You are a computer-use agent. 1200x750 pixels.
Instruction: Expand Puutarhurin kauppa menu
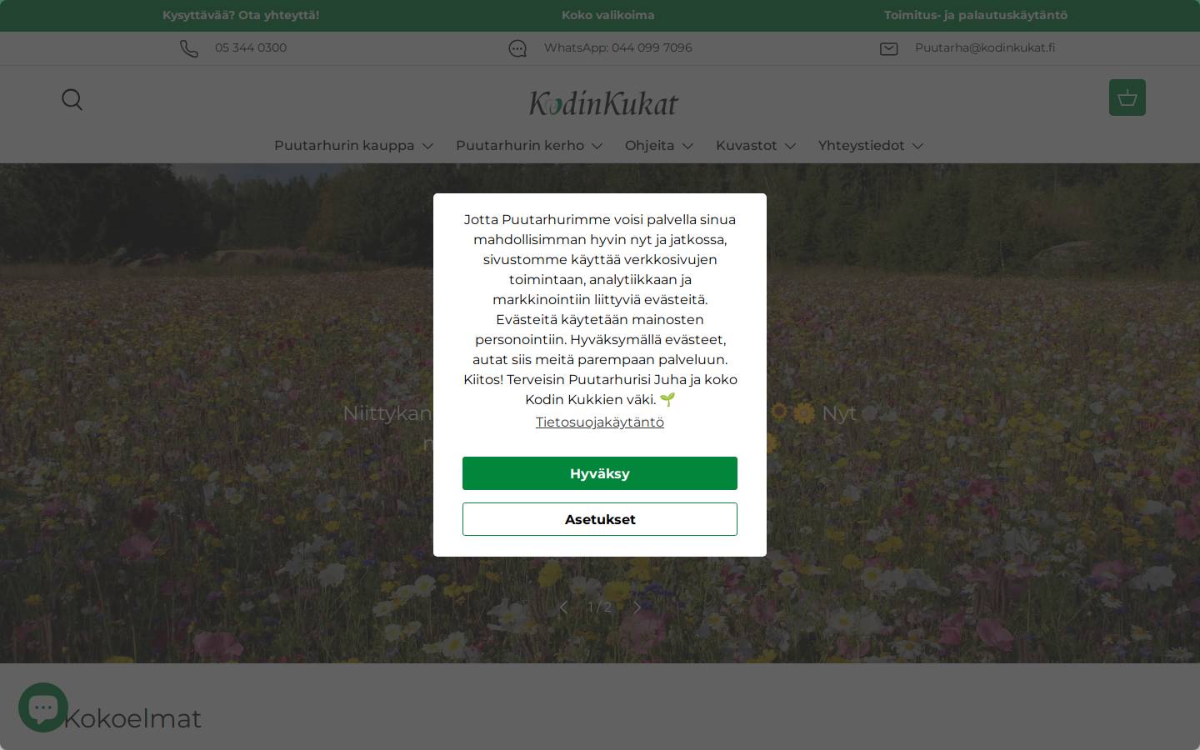coord(354,145)
